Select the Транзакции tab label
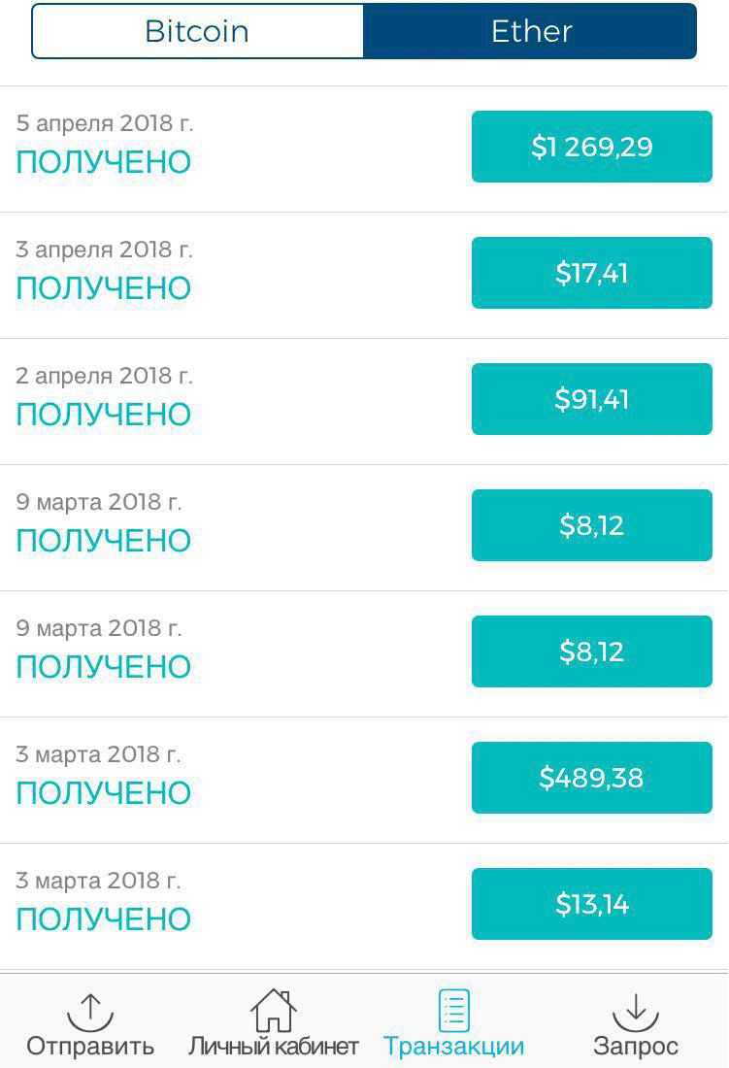 [x=453, y=1046]
